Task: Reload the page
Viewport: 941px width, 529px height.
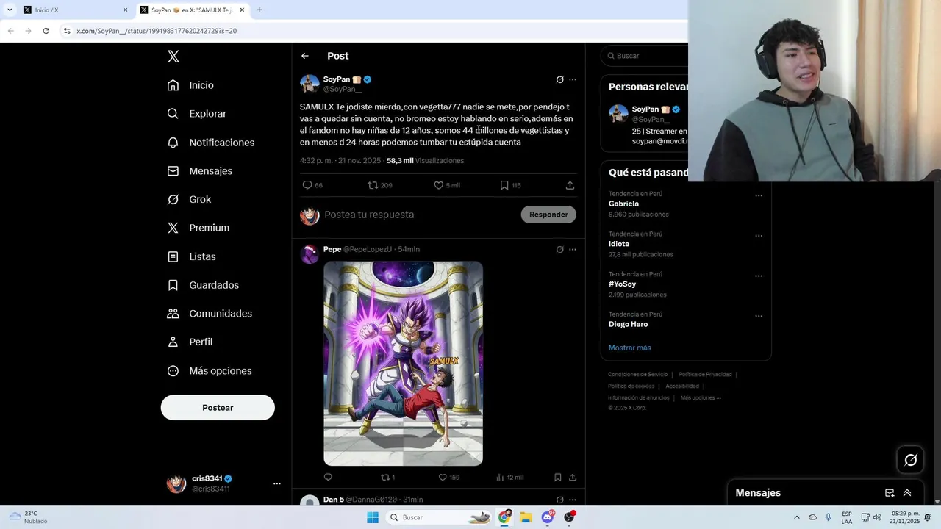Action: [46, 31]
